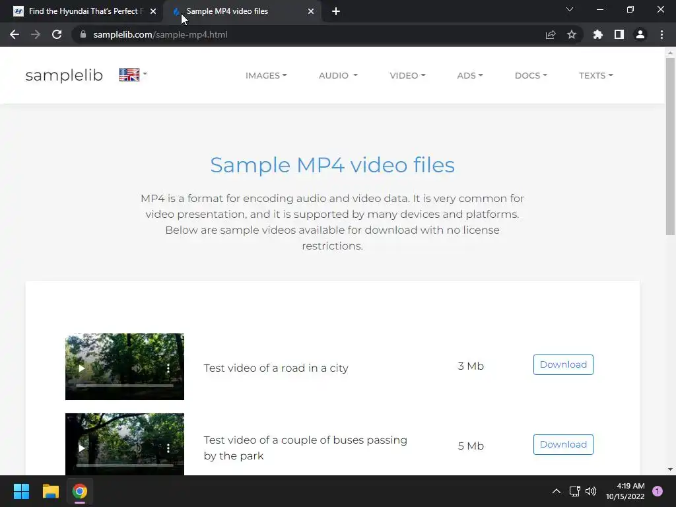
Task: Select the '5 Mb' file size text
Action: tap(471, 446)
